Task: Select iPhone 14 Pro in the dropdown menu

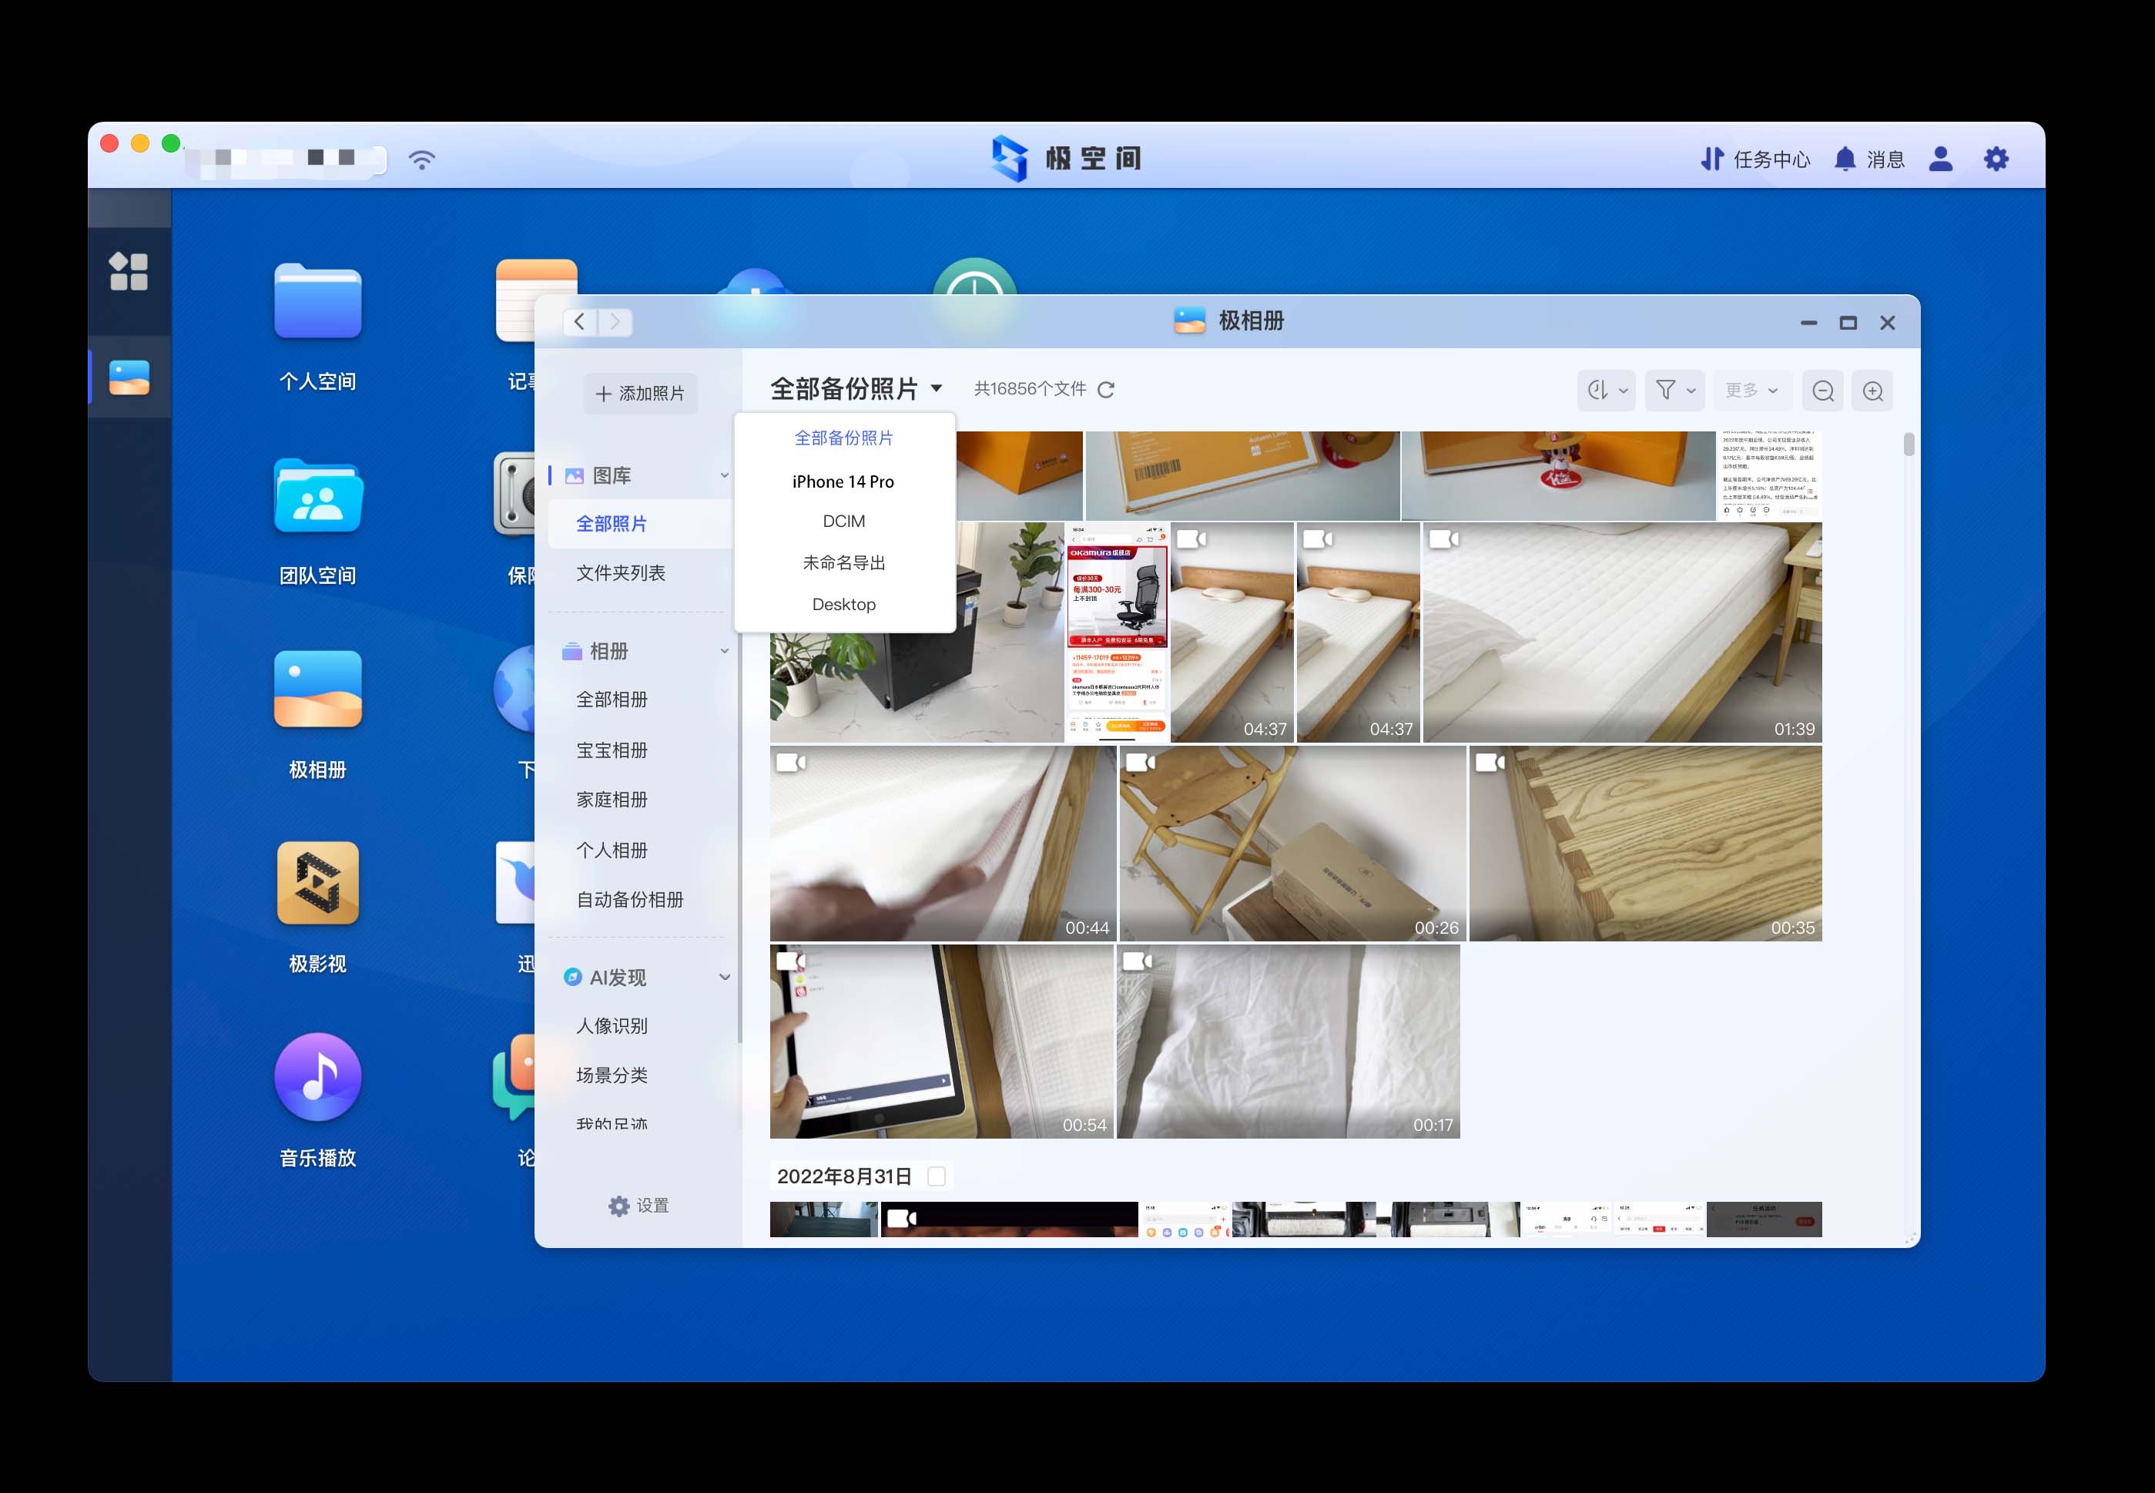Action: pos(843,481)
